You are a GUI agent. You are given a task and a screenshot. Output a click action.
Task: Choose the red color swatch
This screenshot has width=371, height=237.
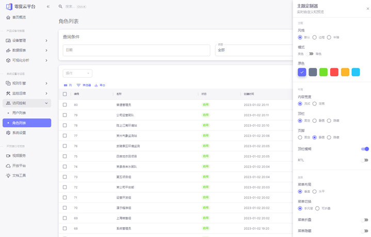[334, 72]
